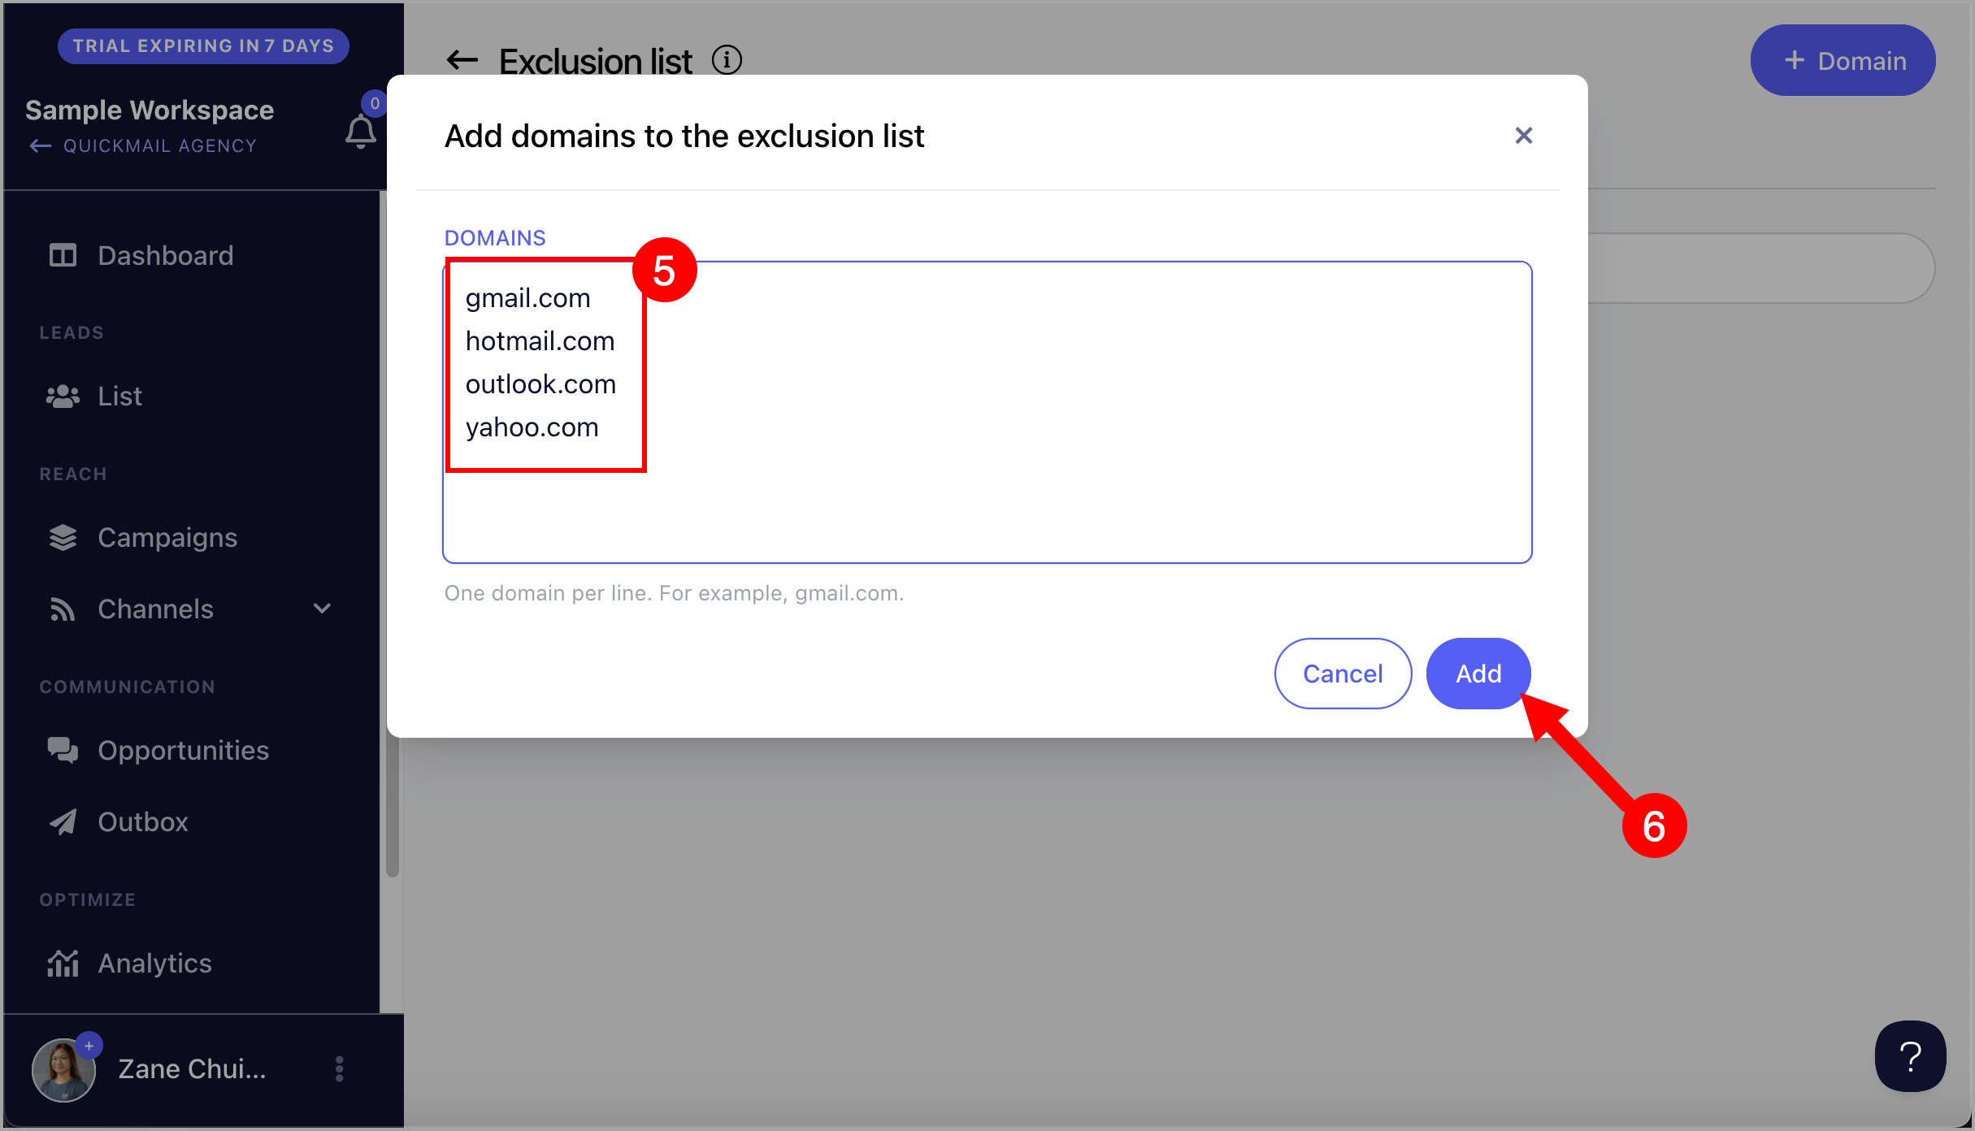Image resolution: width=1975 pixels, height=1131 pixels.
Task: Click the Add button in the dialog
Action: (x=1478, y=674)
